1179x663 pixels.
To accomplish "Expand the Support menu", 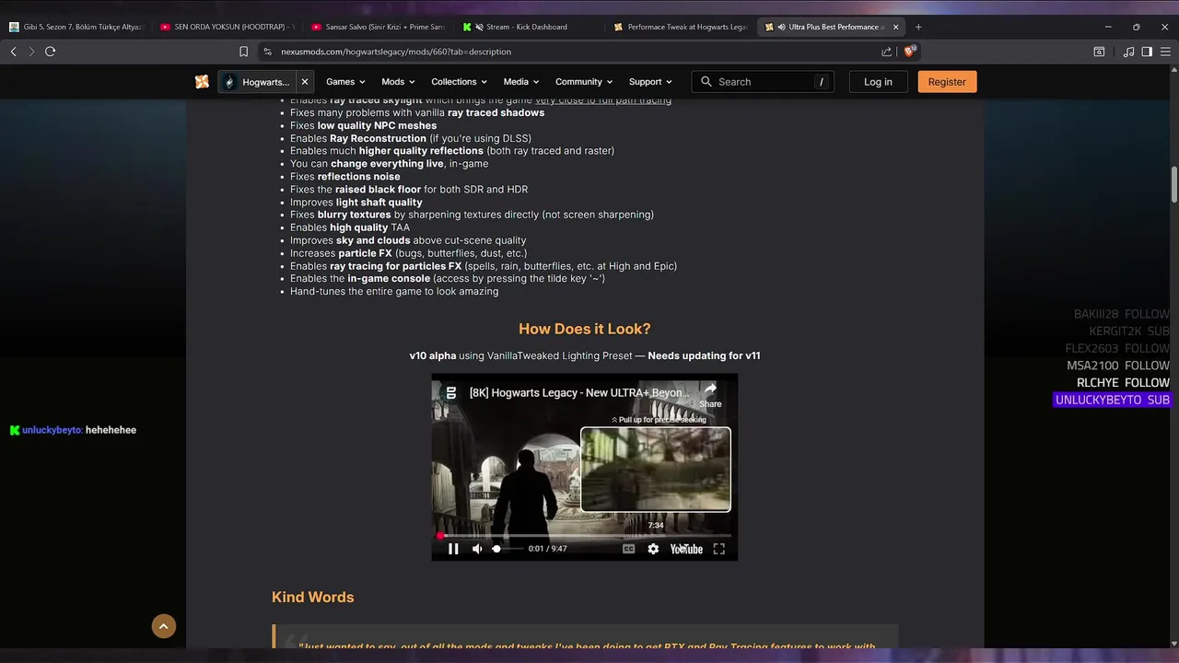I will pos(650,82).
